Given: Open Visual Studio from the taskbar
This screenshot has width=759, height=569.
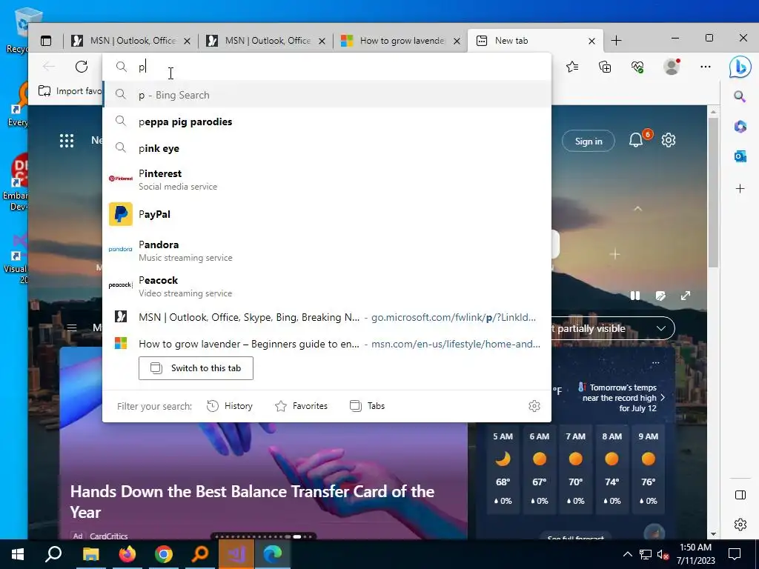Looking at the screenshot, I should coord(236,554).
